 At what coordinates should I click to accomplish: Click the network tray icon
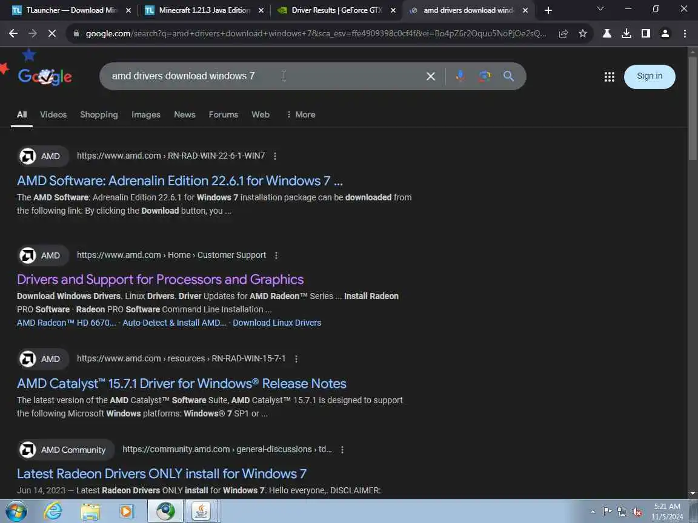pyautogui.click(x=622, y=512)
